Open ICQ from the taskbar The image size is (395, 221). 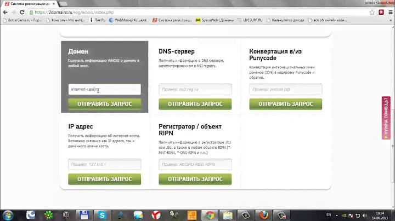[49, 214]
